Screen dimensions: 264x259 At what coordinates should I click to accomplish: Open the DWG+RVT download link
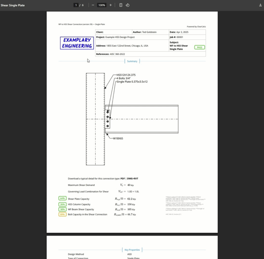pyautogui.click(x=132, y=179)
